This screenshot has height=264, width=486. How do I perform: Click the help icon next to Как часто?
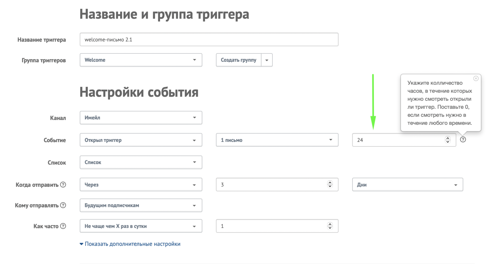coord(63,226)
